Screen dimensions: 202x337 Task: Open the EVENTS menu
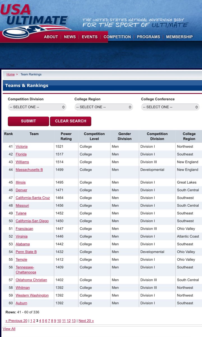tap(90, 37)
